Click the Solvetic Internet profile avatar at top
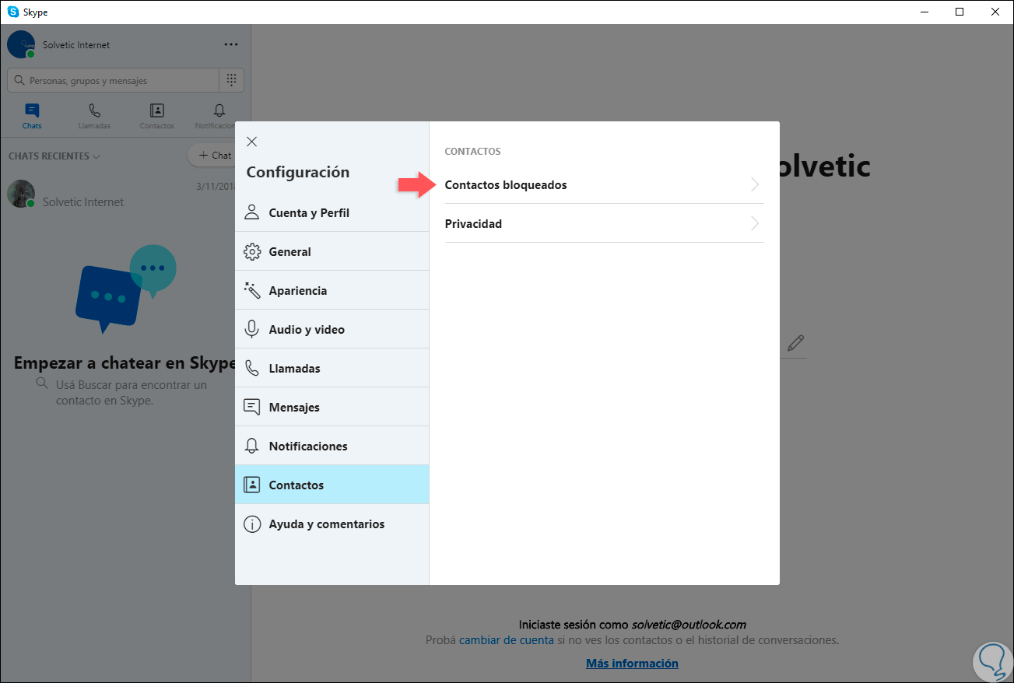 pos(21,44)
